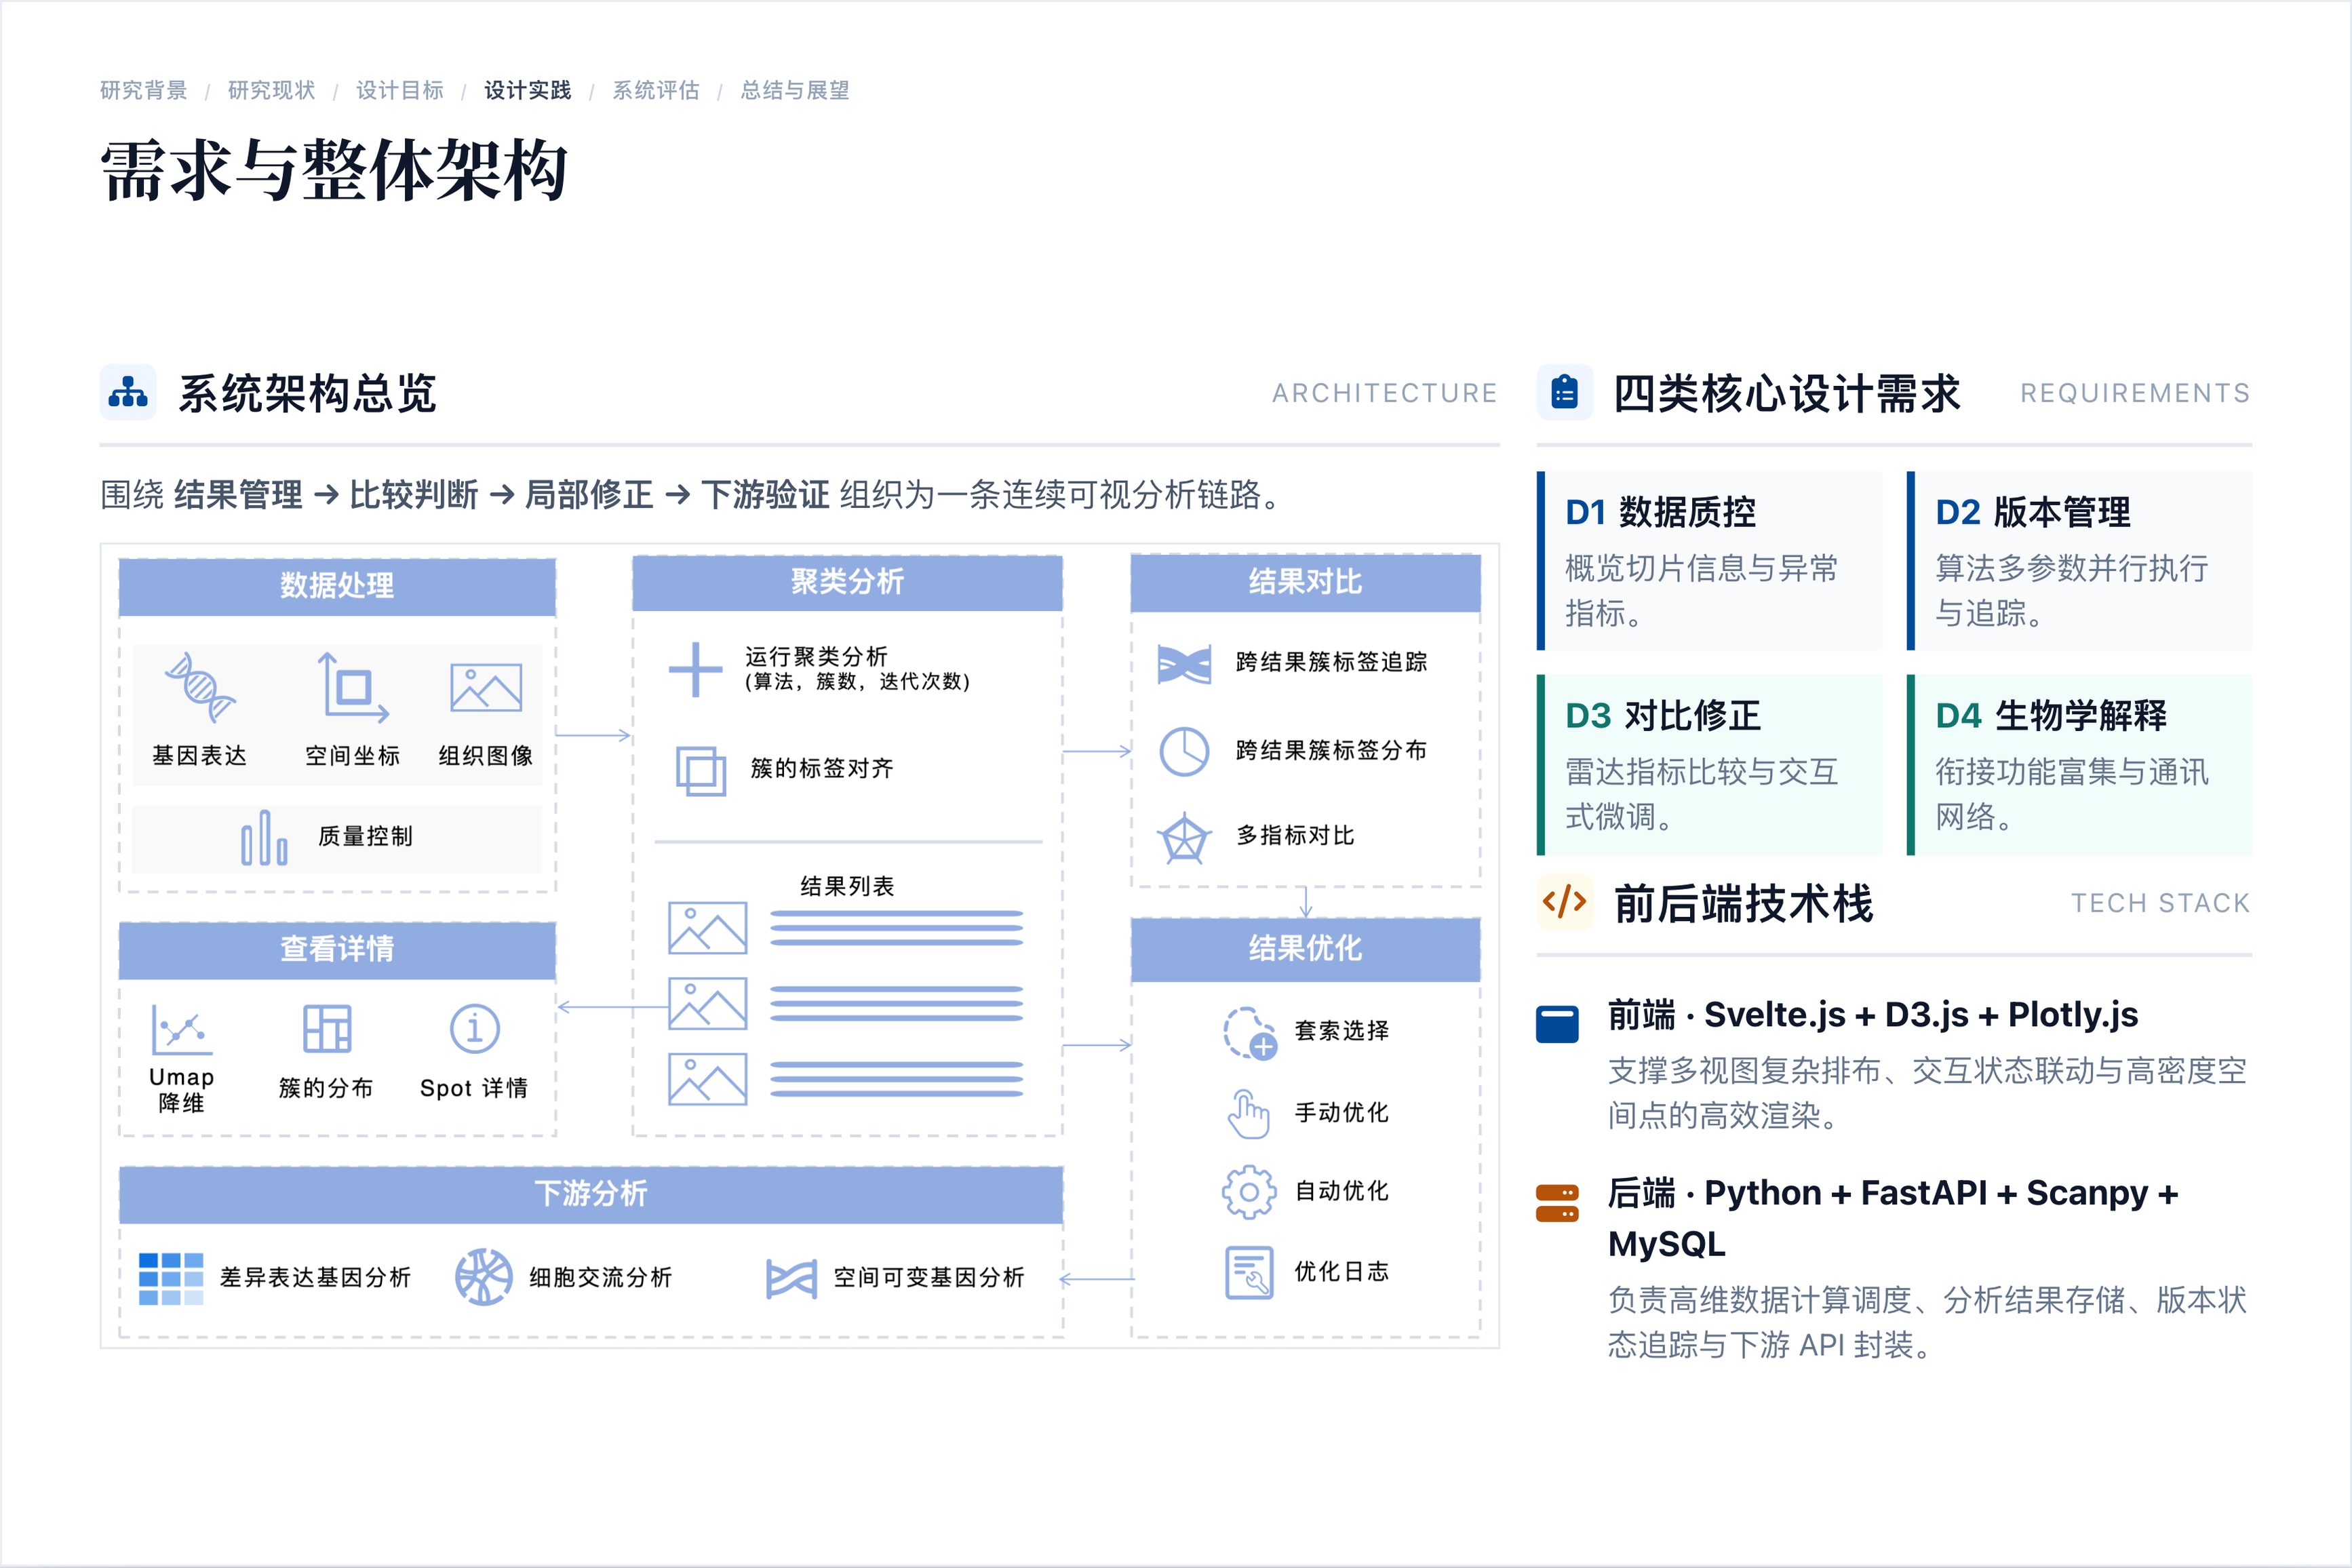The image size is (2352, 1568).
Task: Click the optimization log document icon
Action: 1250,1272
